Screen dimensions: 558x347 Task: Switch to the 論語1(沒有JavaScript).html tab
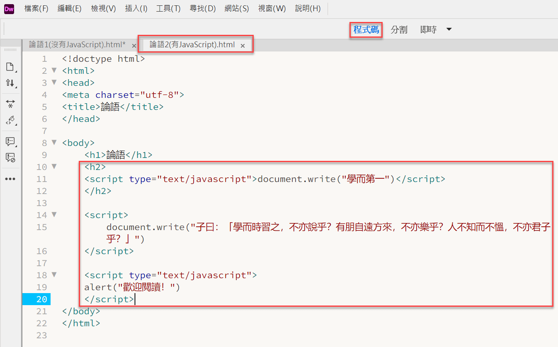pos(77,45)
